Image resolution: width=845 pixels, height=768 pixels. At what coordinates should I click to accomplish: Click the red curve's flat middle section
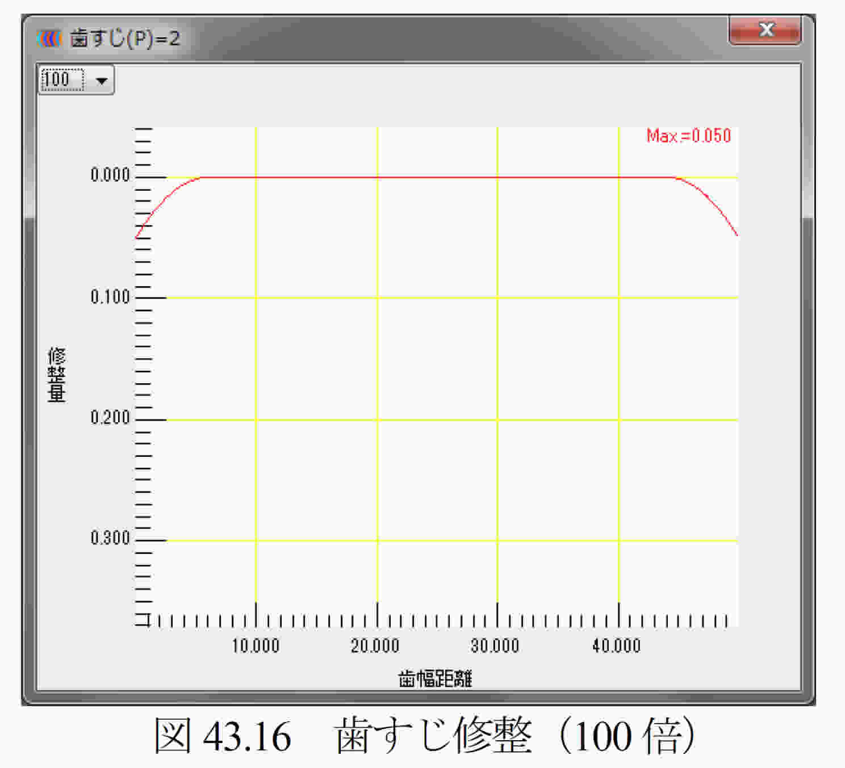pyautogui.click(x=437, y=178)
